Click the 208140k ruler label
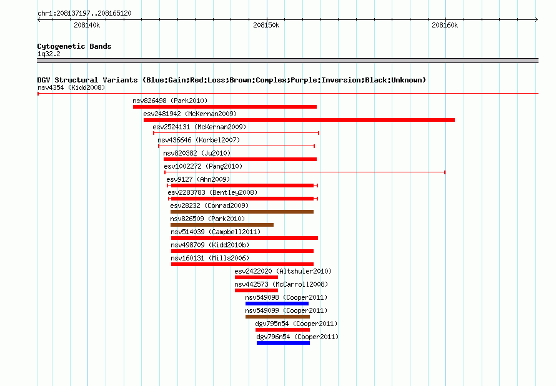The width and height of the screenshot is (556, 386). click(87, 25)
